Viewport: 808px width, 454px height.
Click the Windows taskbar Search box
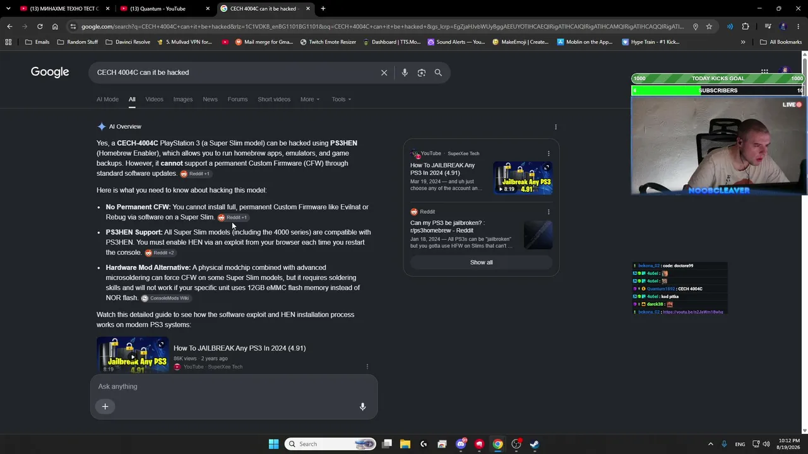pyautogui.click(x=330, y=444)
